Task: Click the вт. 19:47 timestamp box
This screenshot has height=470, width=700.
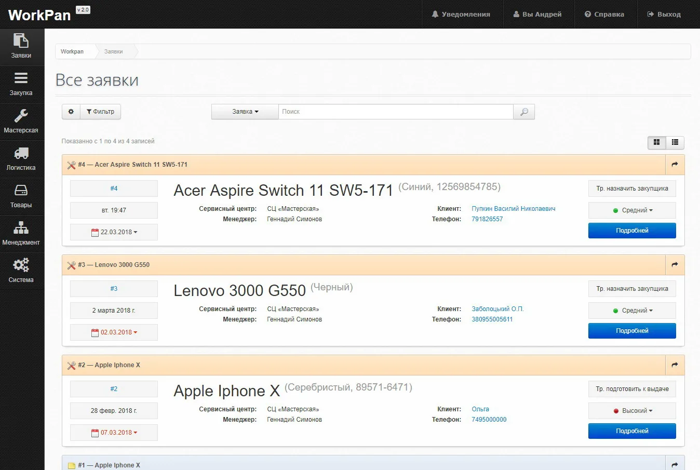Action: click(114, 210)
